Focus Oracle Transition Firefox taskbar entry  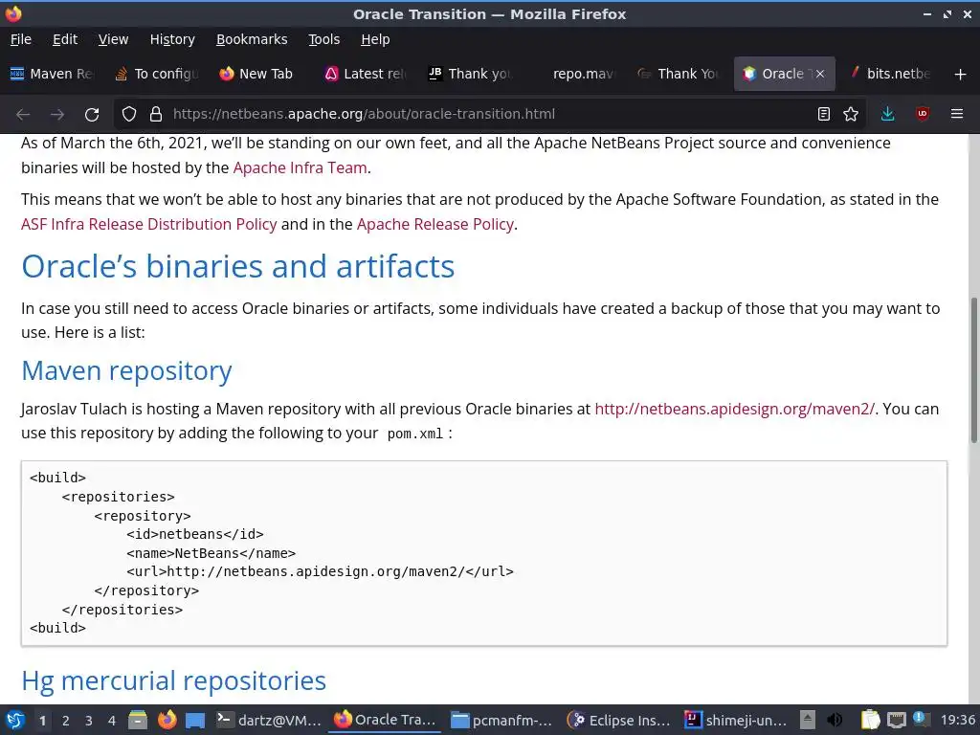[x=385, y=720]
